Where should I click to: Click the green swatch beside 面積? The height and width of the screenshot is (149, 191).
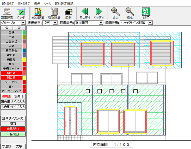tap(24, 33)
